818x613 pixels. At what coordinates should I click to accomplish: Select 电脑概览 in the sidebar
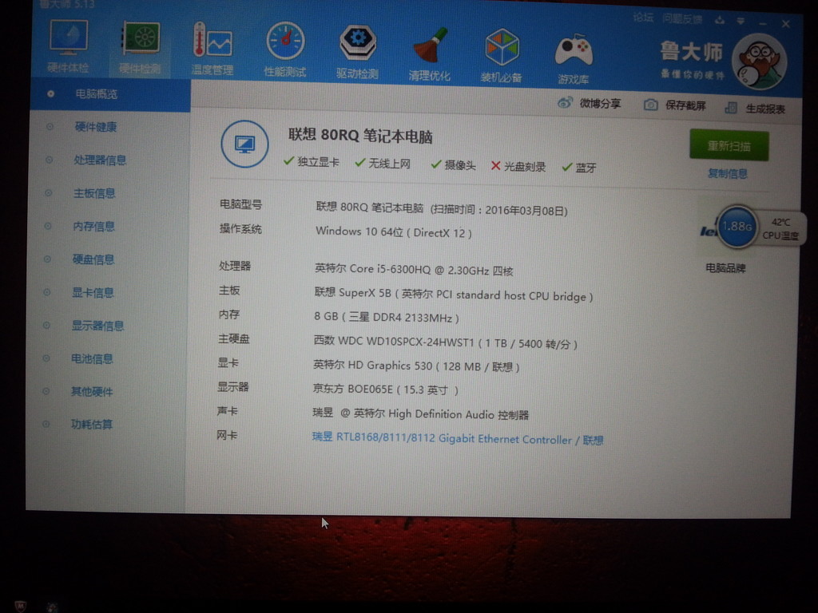click(x=110, y=94)
